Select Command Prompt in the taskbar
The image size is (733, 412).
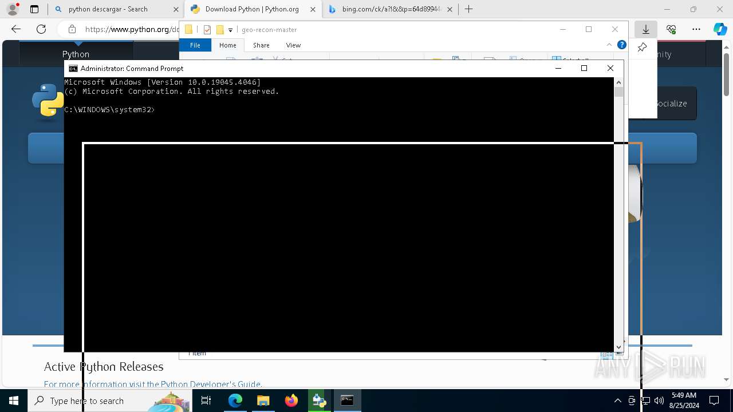coord(347,401)
